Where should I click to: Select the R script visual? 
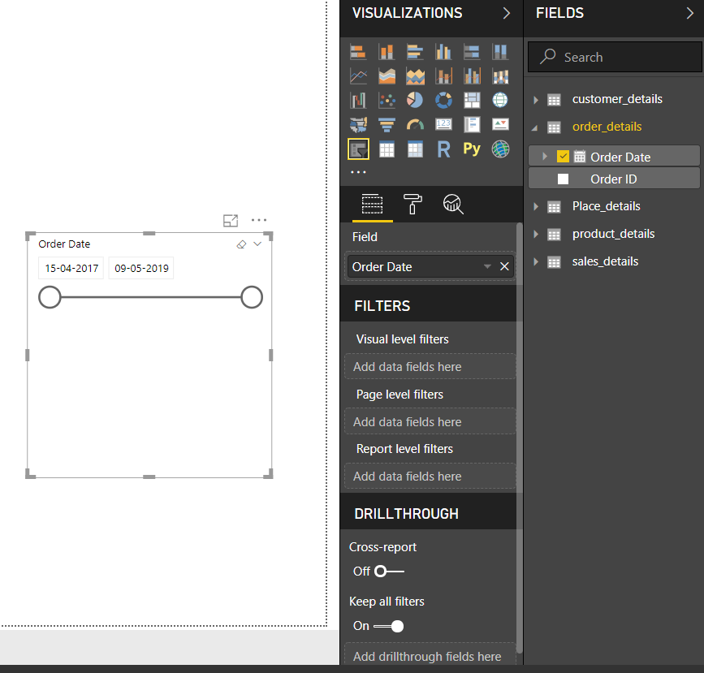pos(443,149)
